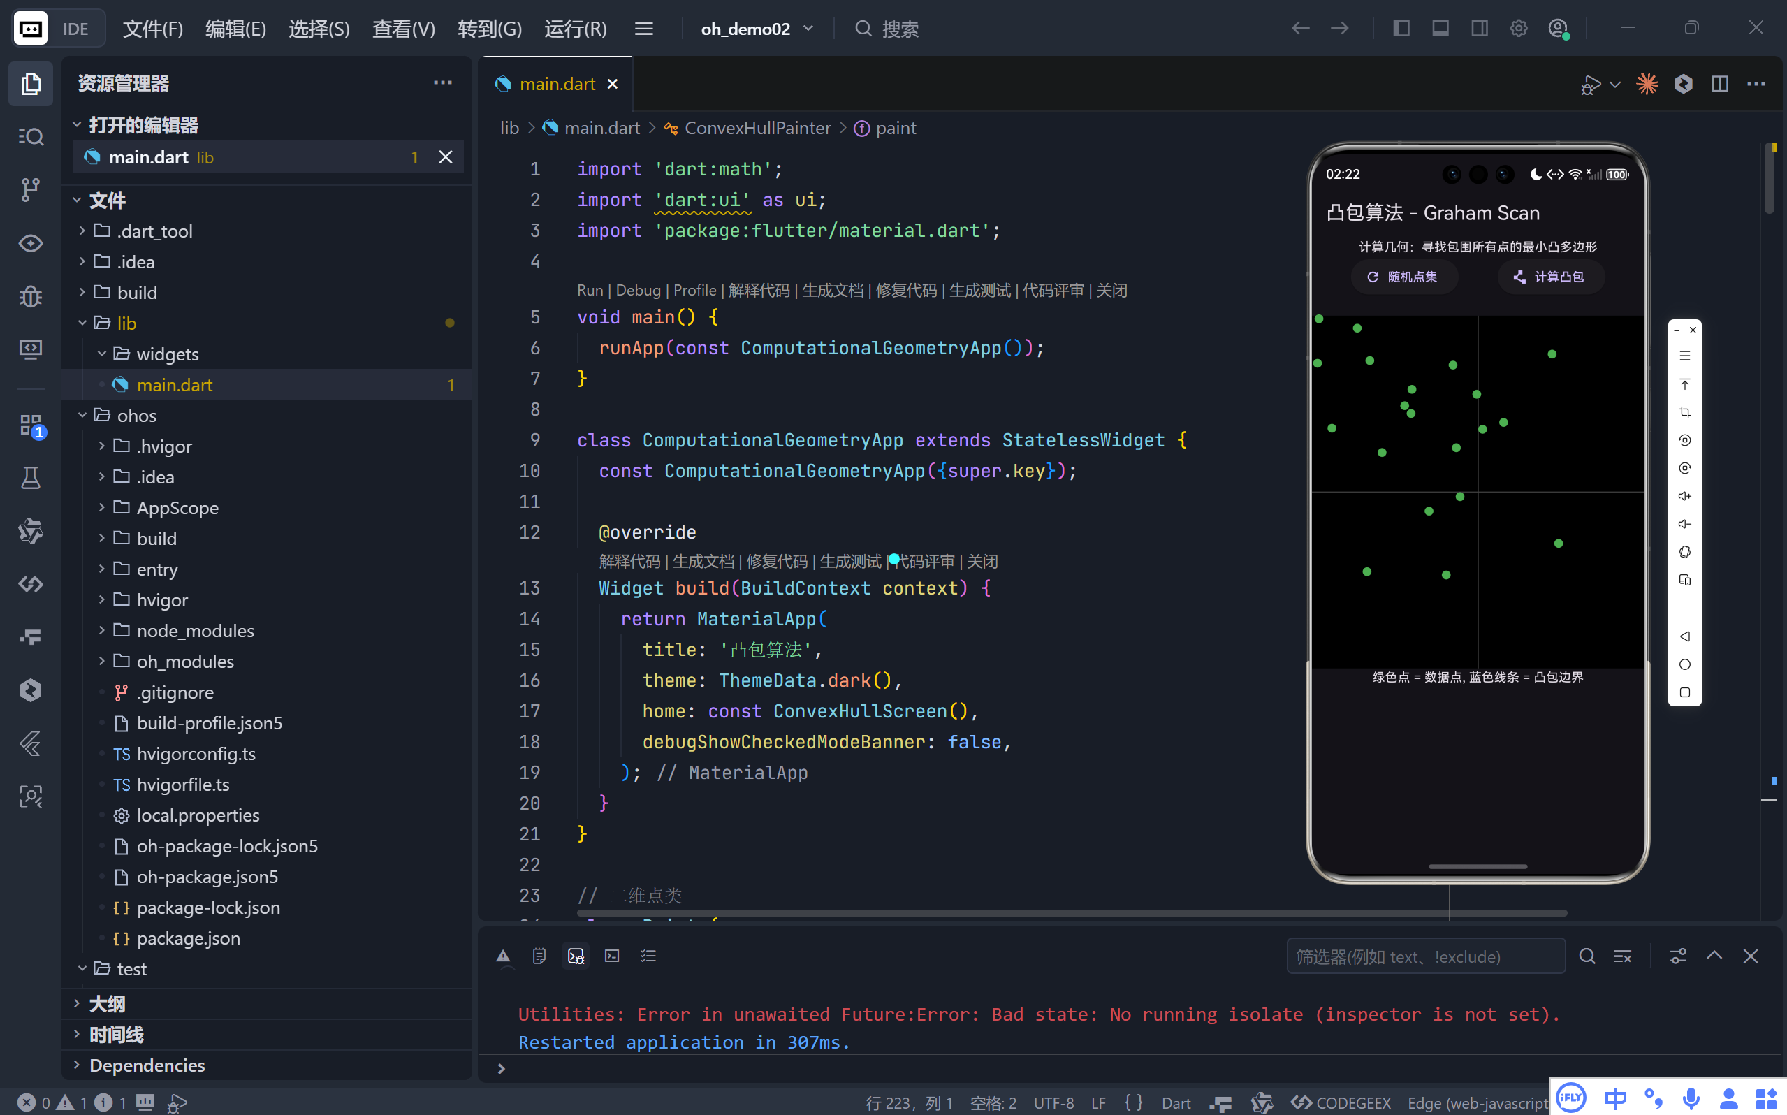Open the Source Control view icon

click(x=30, y=189)
